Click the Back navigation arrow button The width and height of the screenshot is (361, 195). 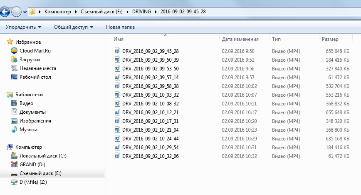click(x=5, y=12)
